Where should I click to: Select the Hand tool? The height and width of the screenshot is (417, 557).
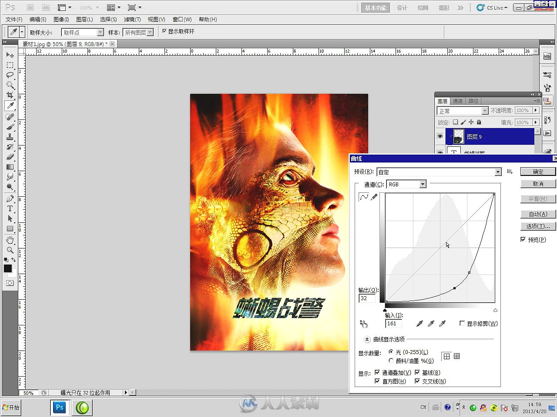point(10,240)
